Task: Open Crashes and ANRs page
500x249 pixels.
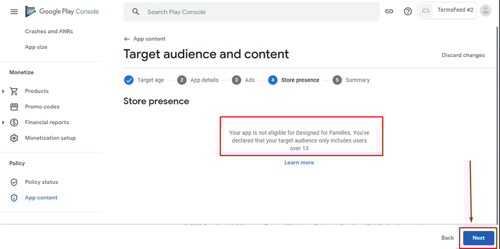Action: (x=49, y=31)
